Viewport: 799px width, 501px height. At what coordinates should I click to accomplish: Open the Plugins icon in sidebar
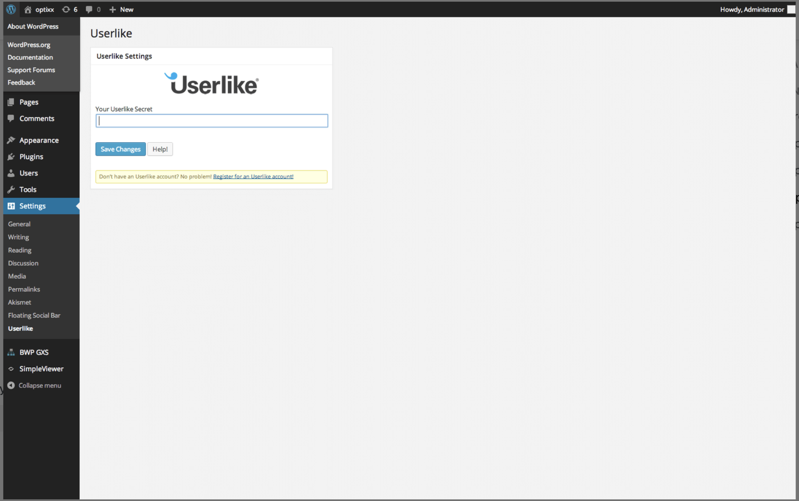(11, 156)
